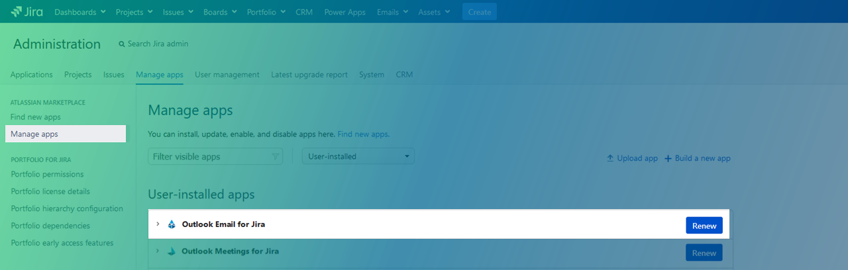Open Portfolio permissions in the sidebar

coord(47,175)
